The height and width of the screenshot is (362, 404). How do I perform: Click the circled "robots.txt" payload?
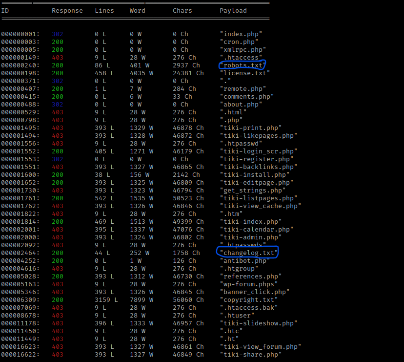(x=242, y=65)
